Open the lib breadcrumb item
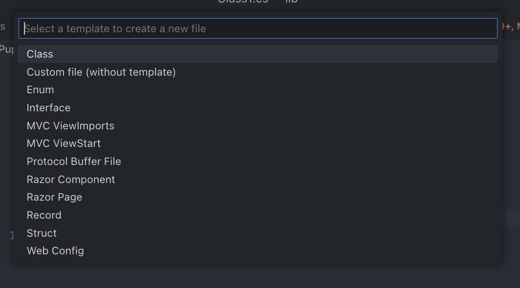The width and height of the screenshot is (520, 288). coord(291,1)
